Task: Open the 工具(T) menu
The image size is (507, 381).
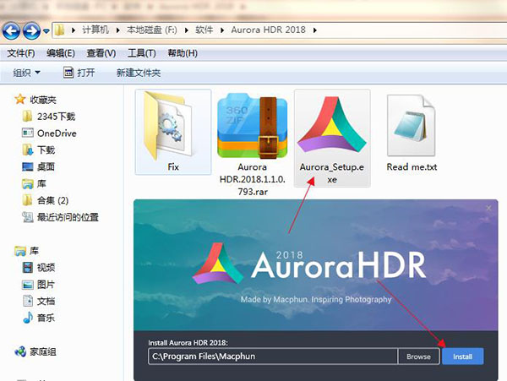Action: [142, 53]
